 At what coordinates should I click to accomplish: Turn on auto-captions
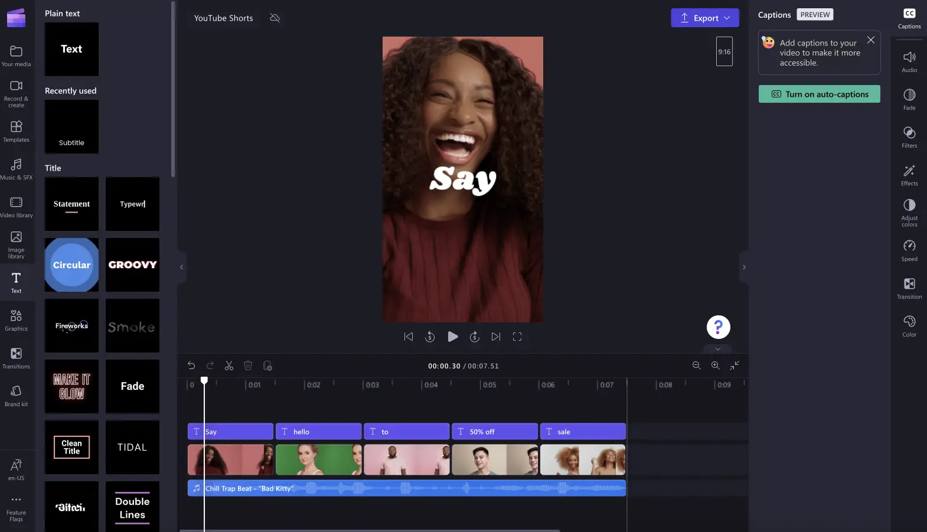[820, 94]
